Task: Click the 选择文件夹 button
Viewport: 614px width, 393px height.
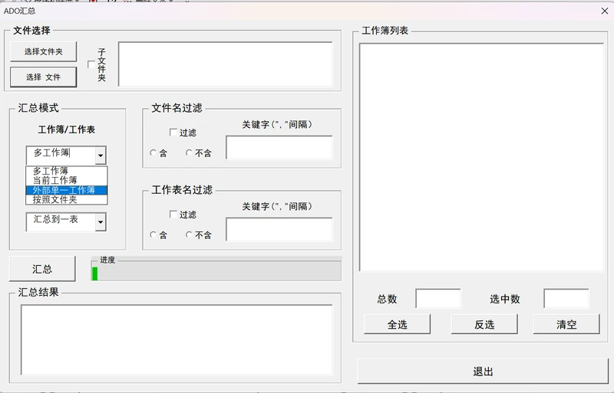Action: pyautogui.click(x=44, y=51)
